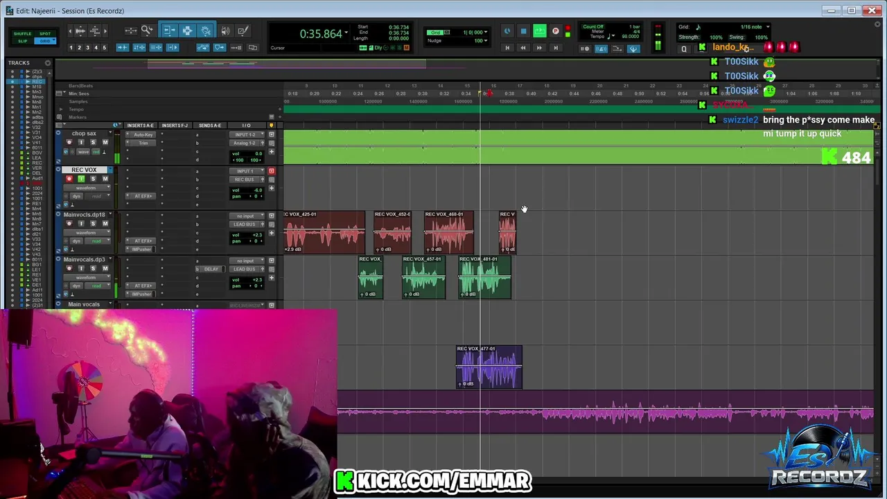The image size is (887, 499).
Task: Click the I/O column header
Action: pos(246,125)
